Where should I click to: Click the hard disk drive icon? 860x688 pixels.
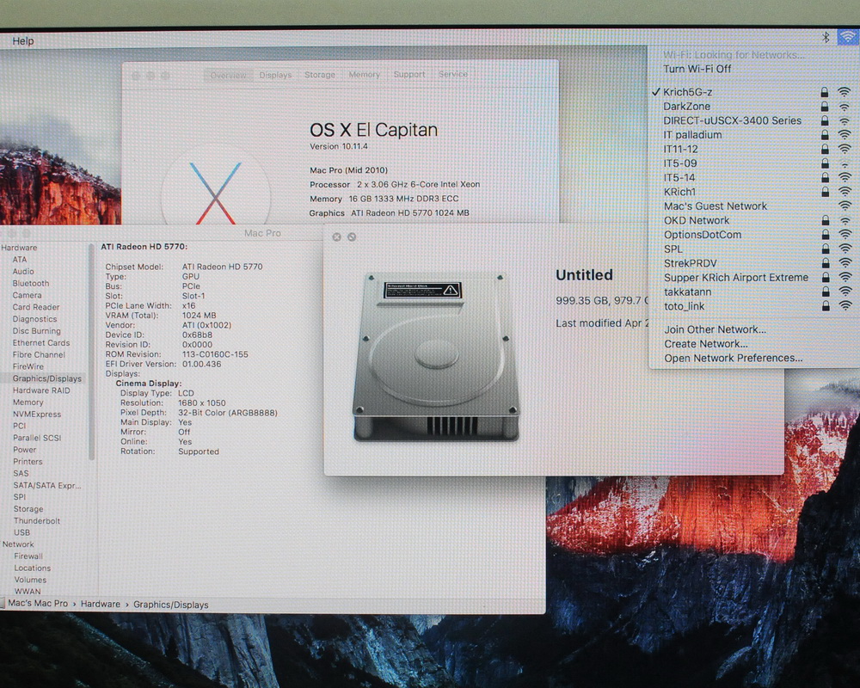[435, 357]
